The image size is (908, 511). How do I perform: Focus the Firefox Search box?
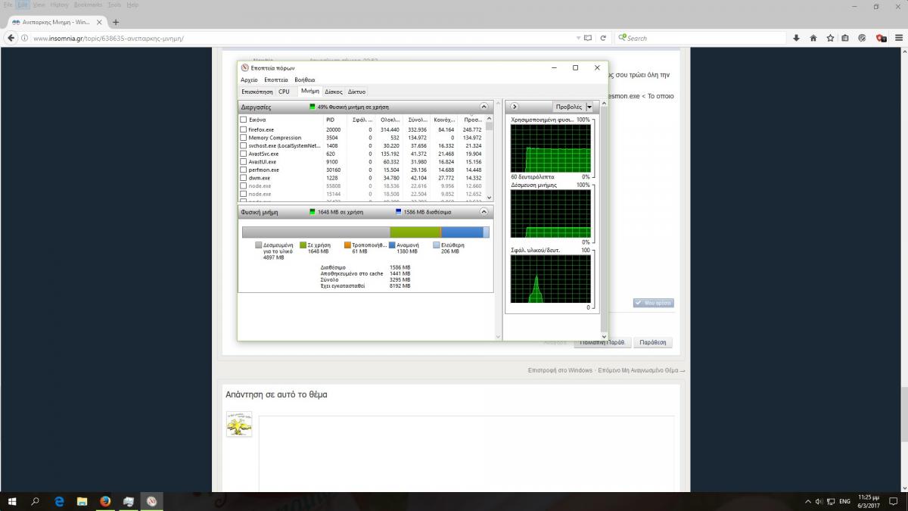704,38
